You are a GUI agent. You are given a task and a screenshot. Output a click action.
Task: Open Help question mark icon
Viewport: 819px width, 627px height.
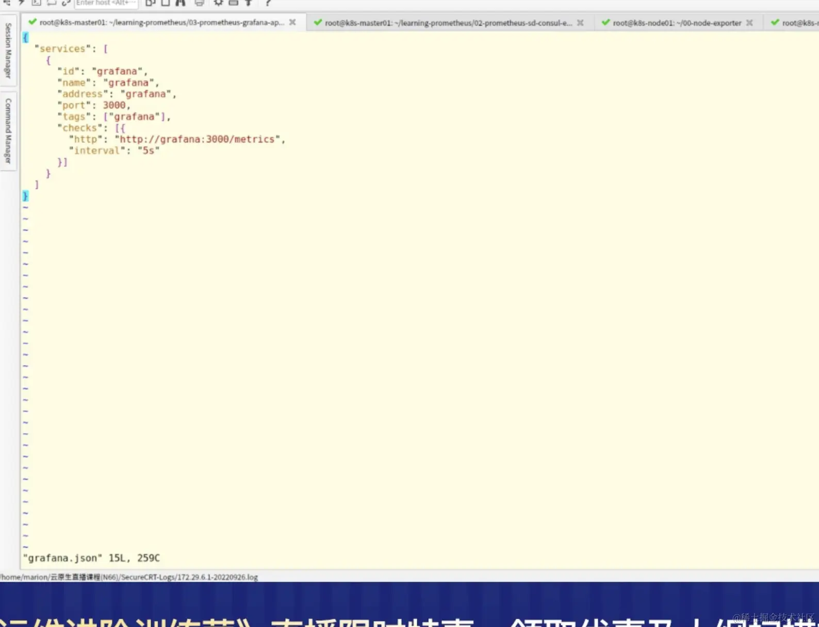point(268,3)
